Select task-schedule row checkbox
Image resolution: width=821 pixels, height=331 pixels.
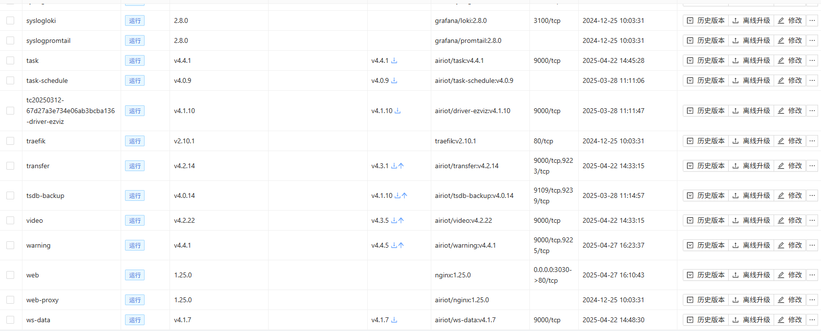tap(10, 80)
